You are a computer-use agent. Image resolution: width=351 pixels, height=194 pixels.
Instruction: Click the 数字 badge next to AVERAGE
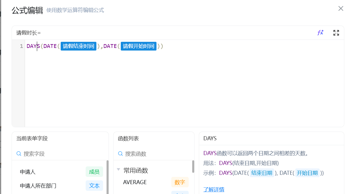click(180, 182)
